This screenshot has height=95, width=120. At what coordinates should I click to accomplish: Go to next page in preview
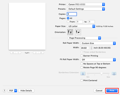[36, 53]
